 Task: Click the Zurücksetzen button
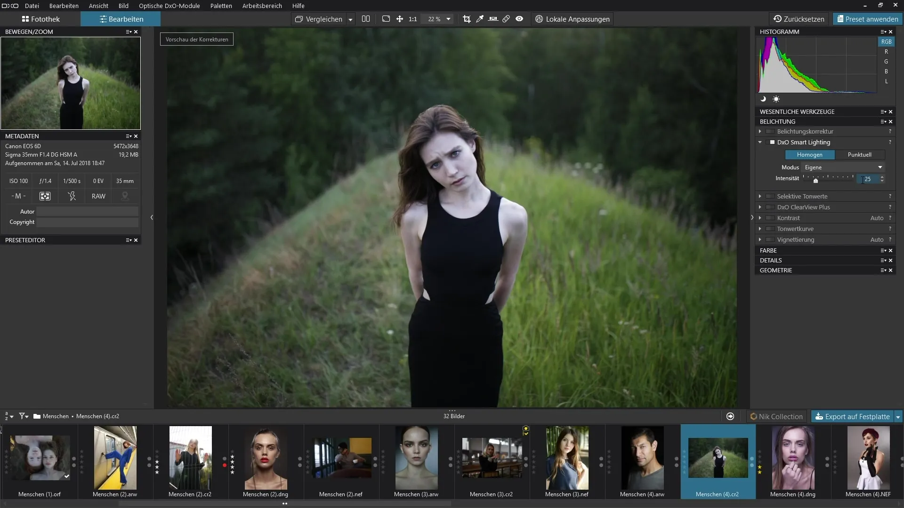(x=799, y=19)
